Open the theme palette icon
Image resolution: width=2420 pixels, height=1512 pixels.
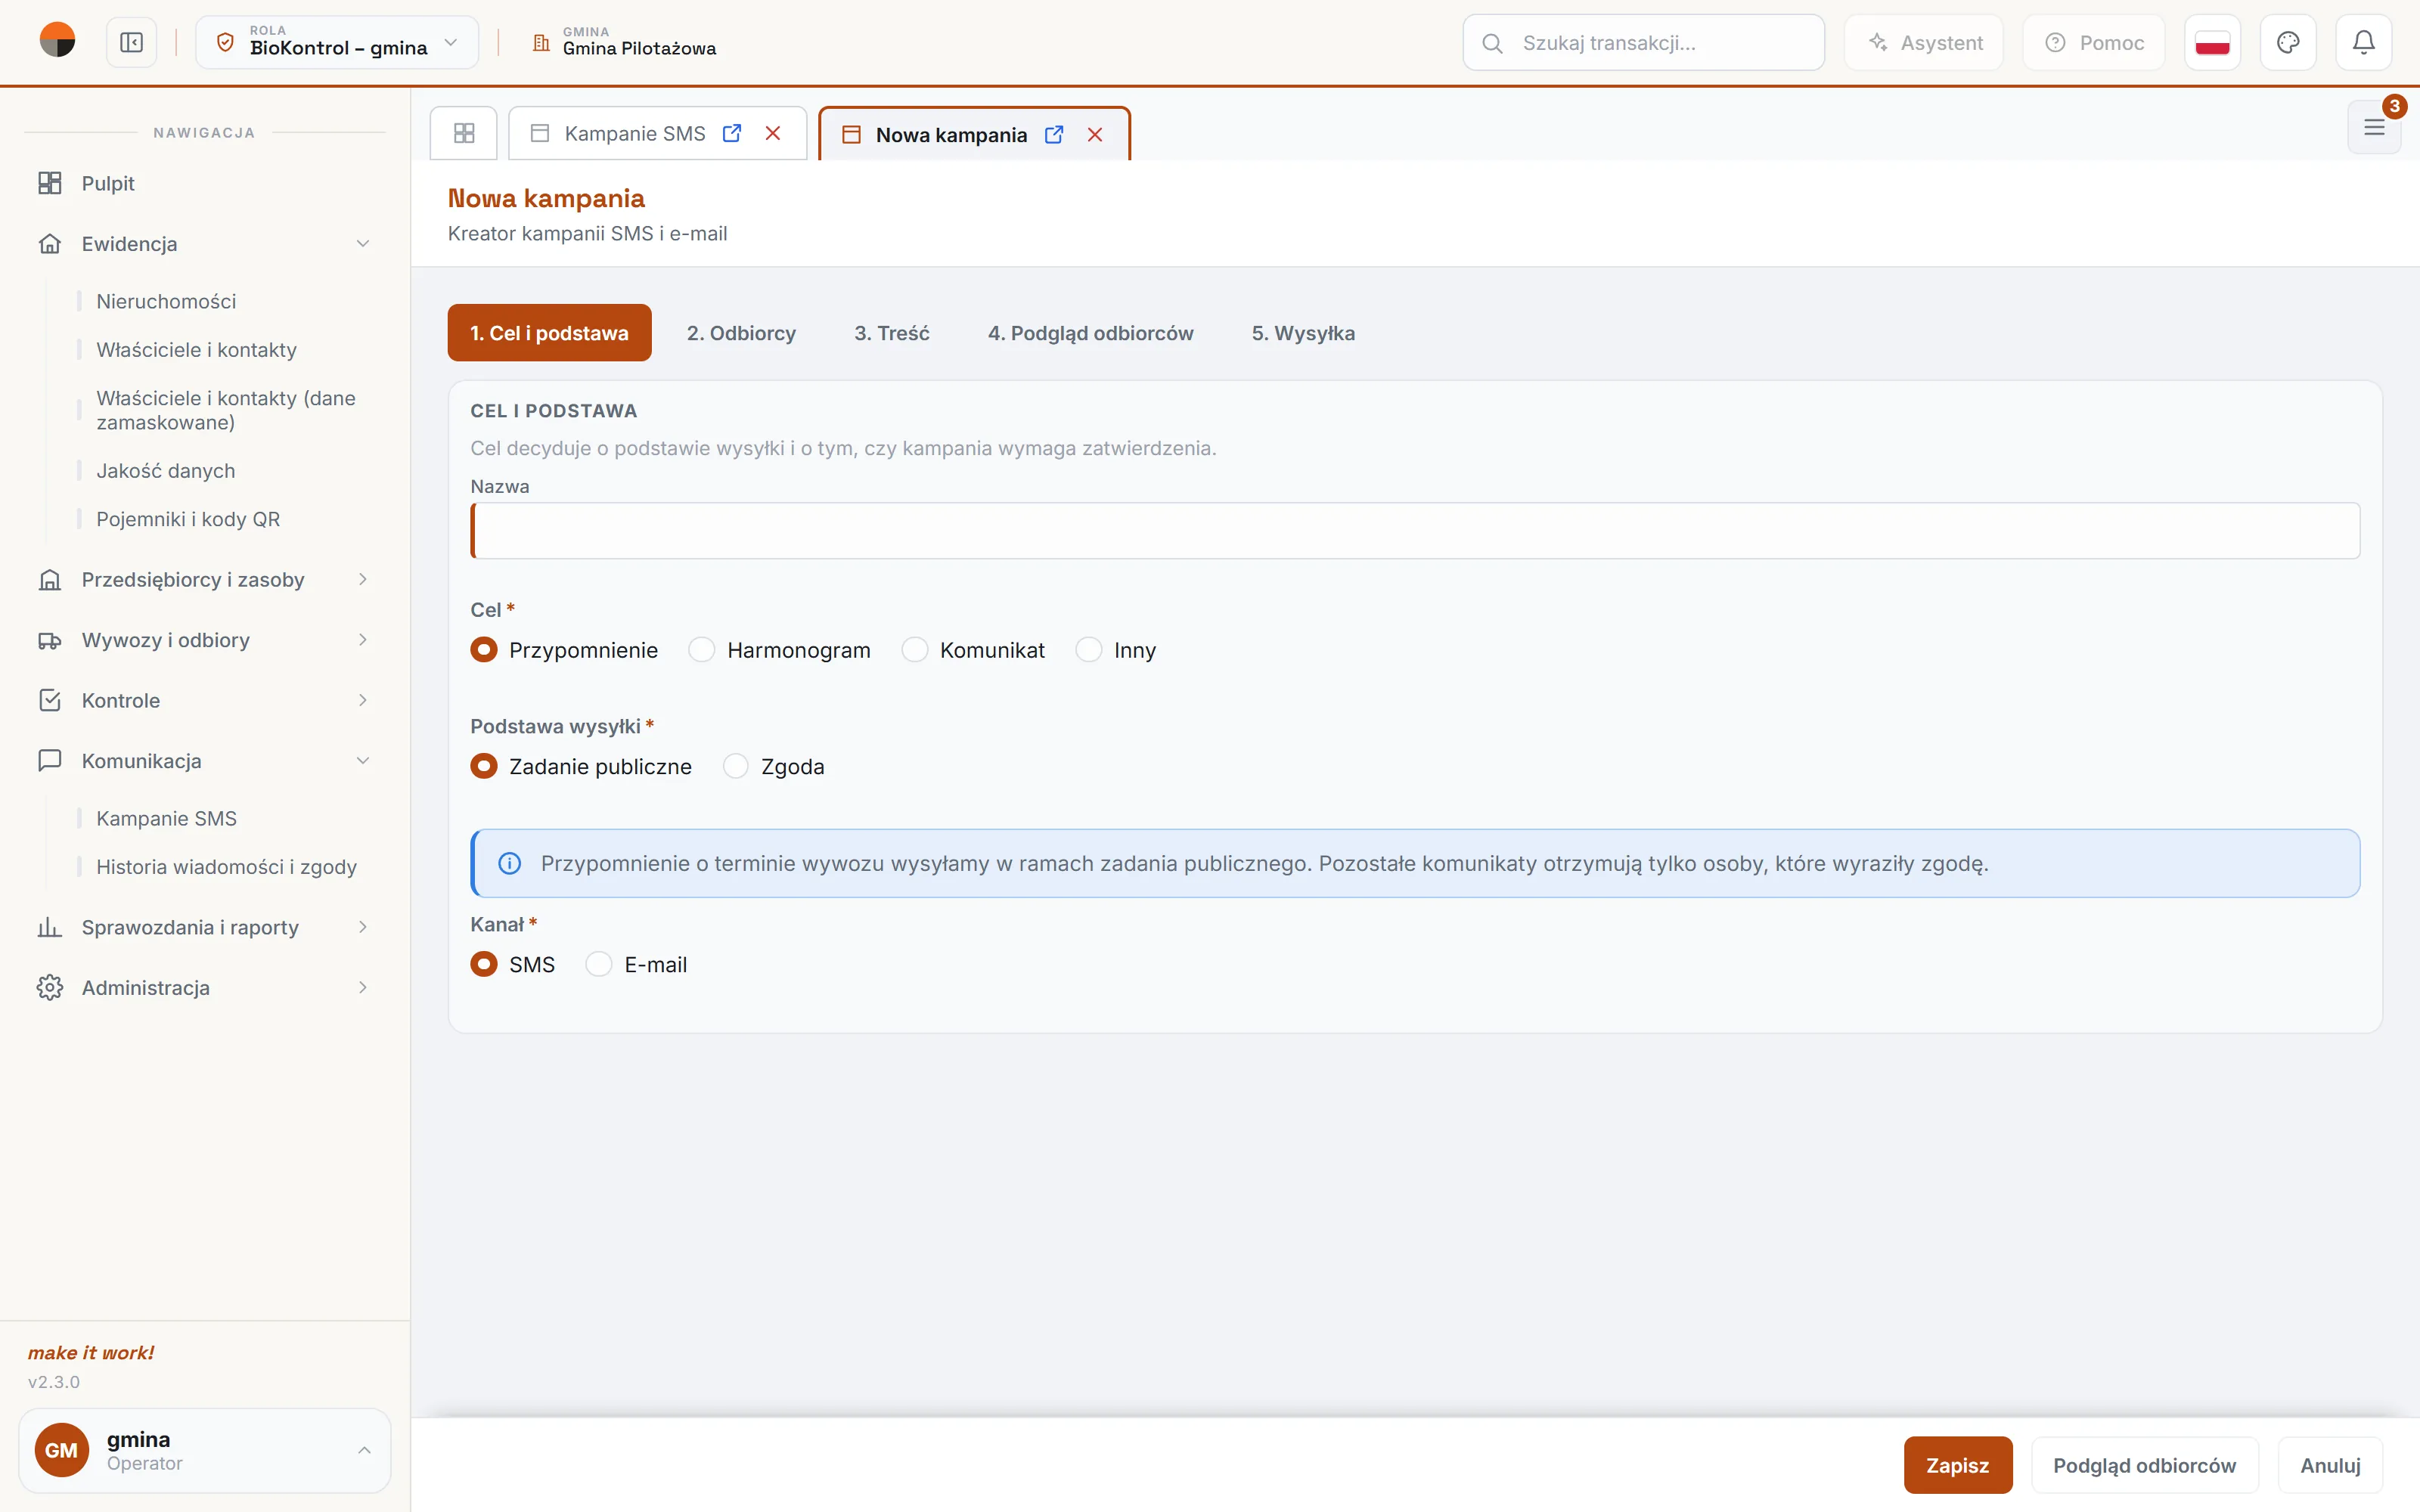(2288, 43)
